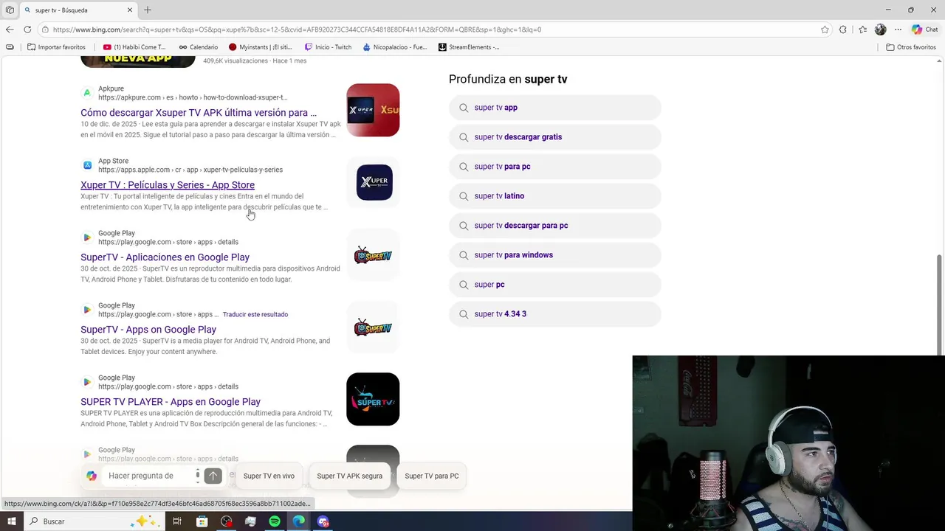Click the Xsuper red thumbnail image
Viewport: 945px width, 531px height.
pos(373,110)
